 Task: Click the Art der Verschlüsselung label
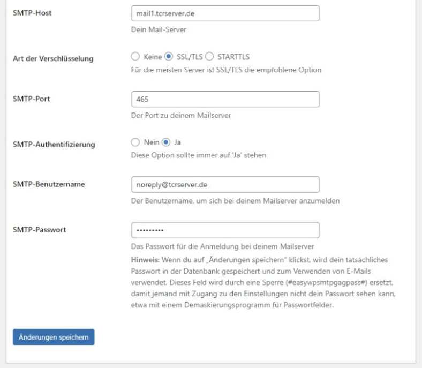[x=53, y=58]
